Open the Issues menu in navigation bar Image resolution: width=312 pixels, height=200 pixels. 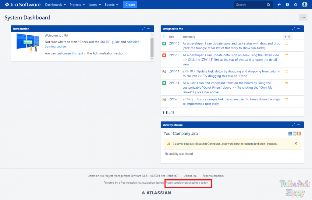coord(94,5)
